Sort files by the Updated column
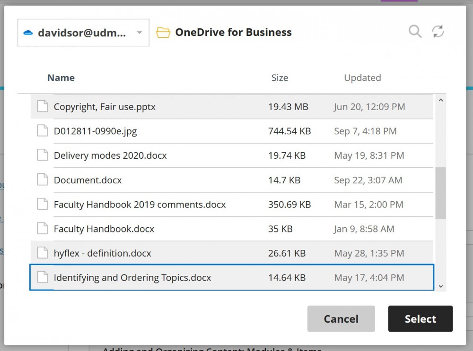Viewport: 473px width, 351px height. (362, 77)
